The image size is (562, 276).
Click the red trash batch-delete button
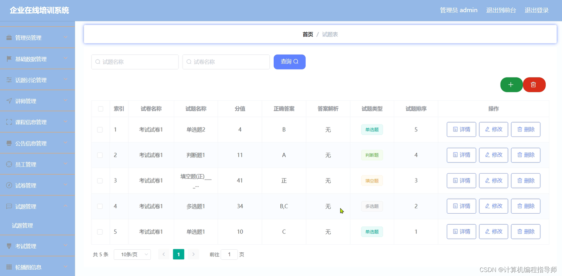coord(534,85)
